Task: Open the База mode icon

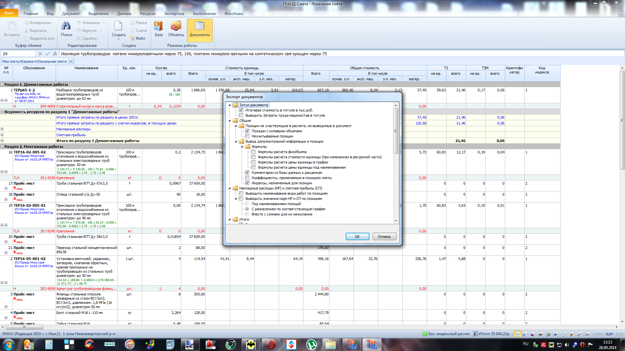Action: coord(159,26)
